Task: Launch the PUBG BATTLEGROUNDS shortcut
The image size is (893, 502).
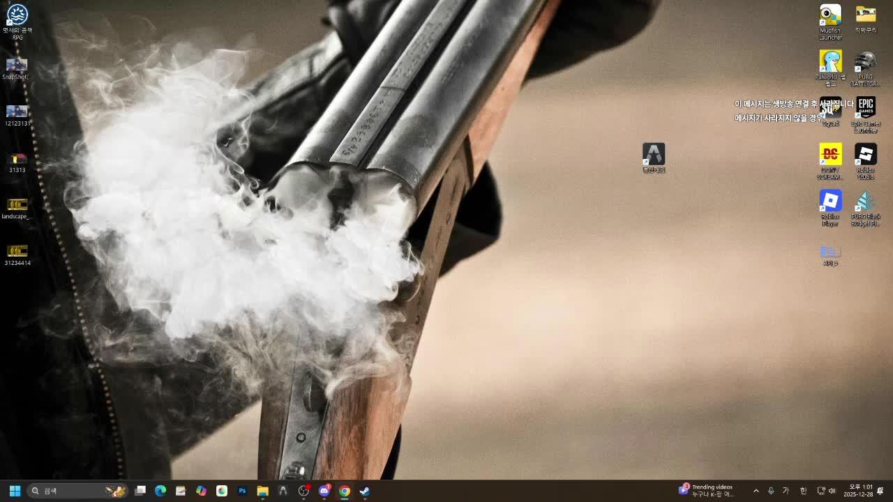Action: click(866, 68)
